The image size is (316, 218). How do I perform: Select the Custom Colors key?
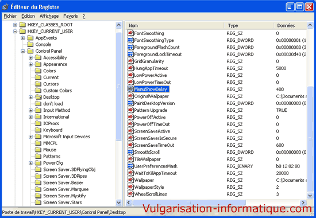[57, 91]
